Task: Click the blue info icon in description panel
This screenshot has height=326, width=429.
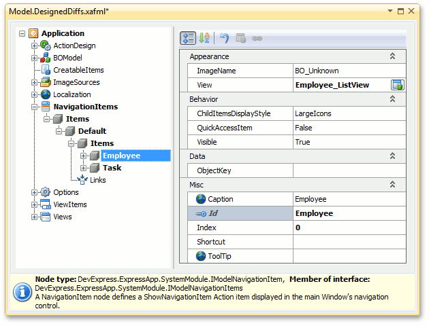Action: coord(22,293)
